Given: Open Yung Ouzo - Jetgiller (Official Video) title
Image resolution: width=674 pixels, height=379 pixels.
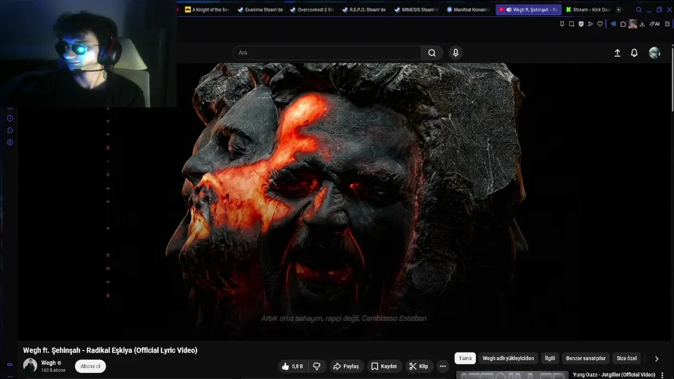Looking at the screenshot, I should (x=614, y=375).
